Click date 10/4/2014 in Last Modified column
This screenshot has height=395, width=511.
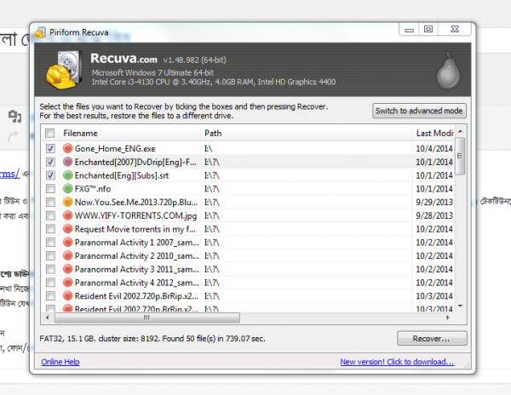[x=434, y=148]
